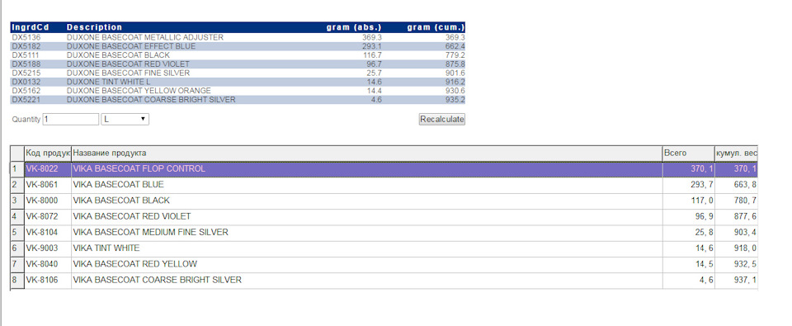This screenshot has width=792, height=326.
Task: Select VIKA BASECOAT RED YELLOW cell
Action: pos(366,264)
